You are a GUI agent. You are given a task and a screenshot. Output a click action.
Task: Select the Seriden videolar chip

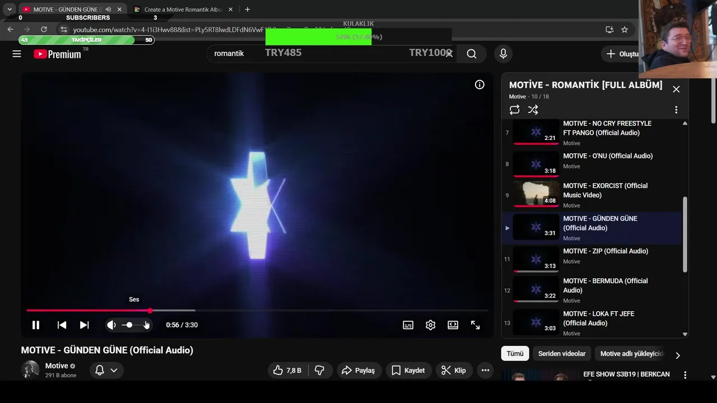562,354
